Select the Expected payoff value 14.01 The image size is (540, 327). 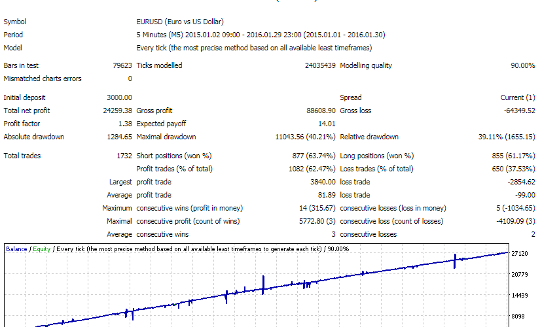[x=327, y=124]
